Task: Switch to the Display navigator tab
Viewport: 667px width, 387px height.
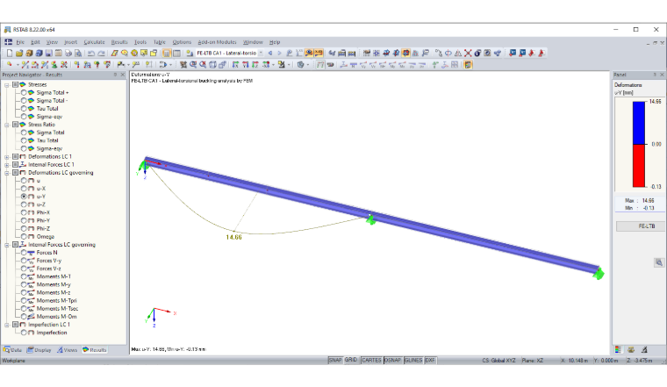Action: (x=39, y=350)
